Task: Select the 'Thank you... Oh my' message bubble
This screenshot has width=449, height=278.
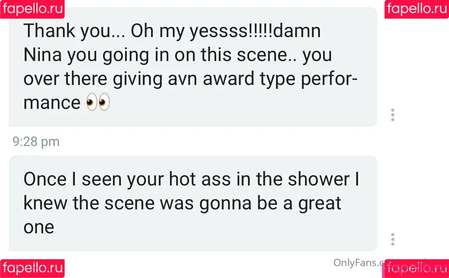Action: 193,67
